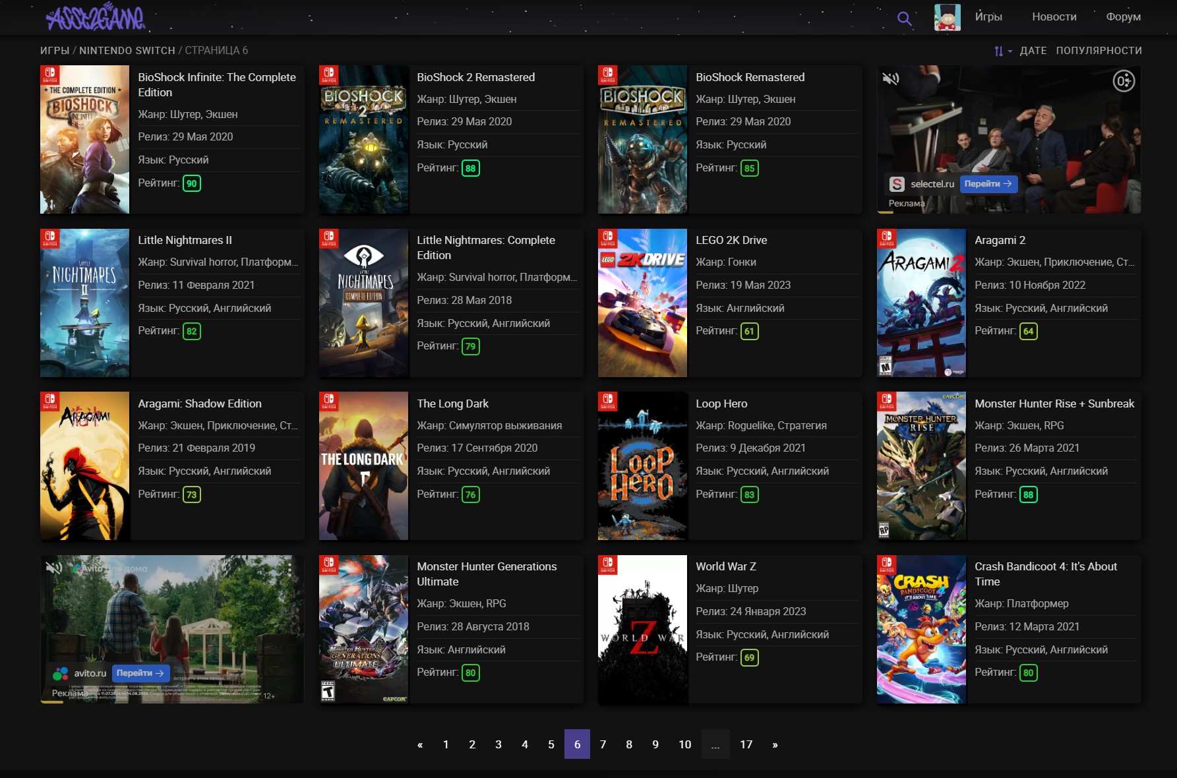Click Перейти button on avito.ru ad
This screenshot has height=778, width=1177.
coord(140,673)
